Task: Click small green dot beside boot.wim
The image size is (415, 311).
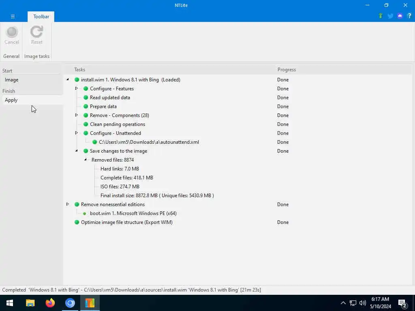Action: click(84, 213)
